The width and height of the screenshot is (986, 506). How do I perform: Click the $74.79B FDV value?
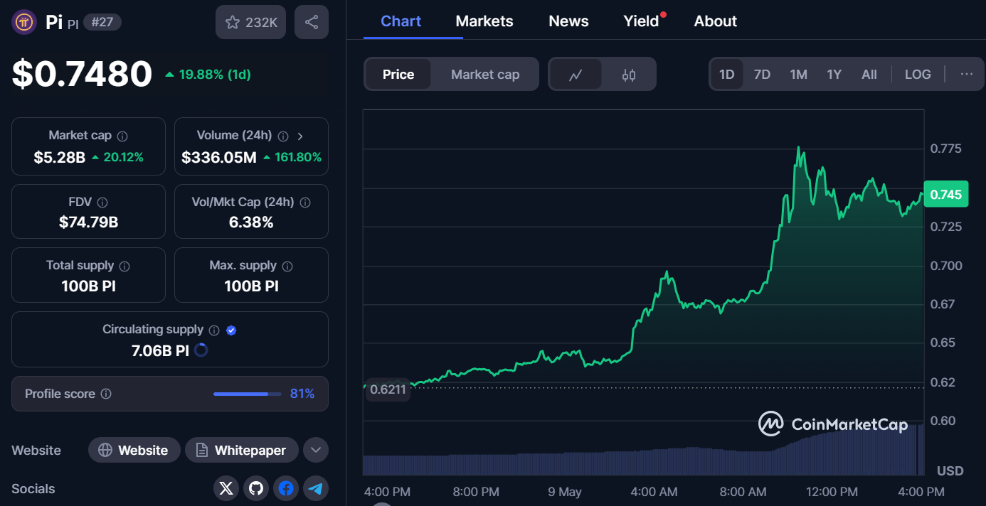(x=89, y=222)
